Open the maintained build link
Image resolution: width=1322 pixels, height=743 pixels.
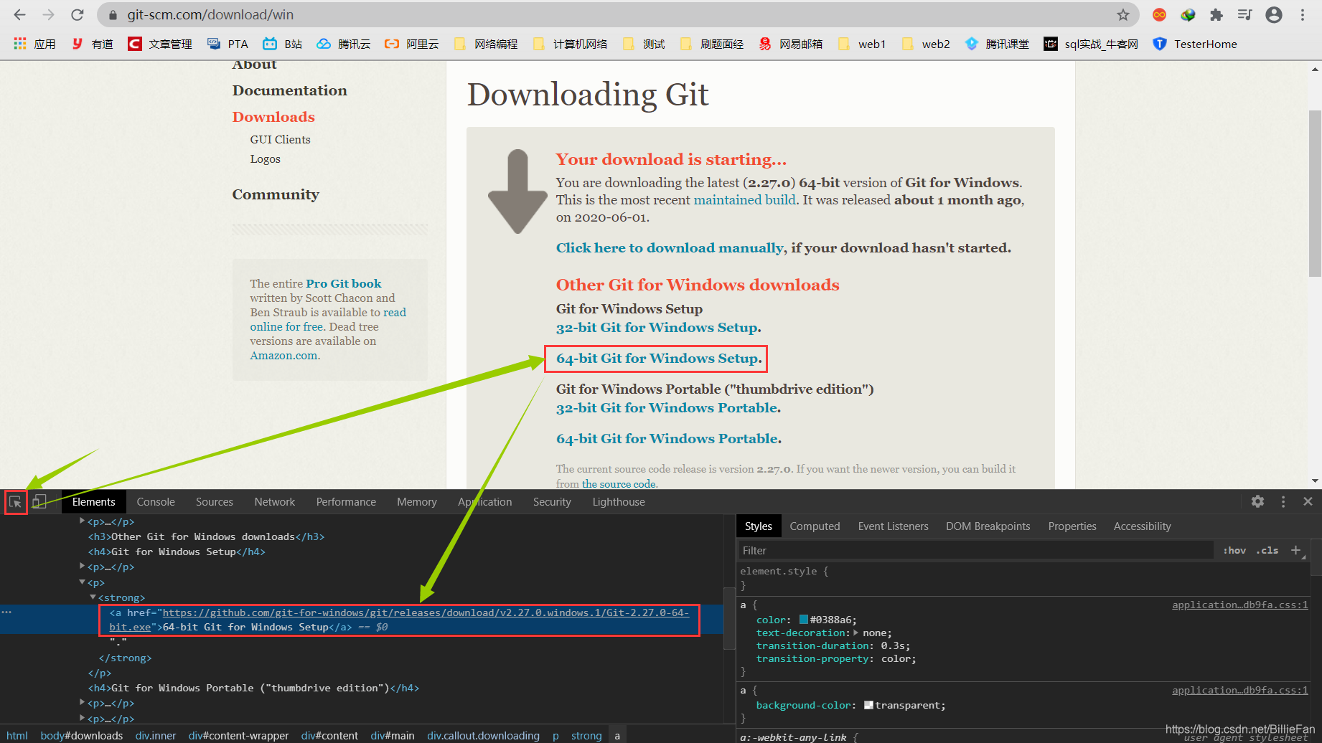pos(744,199)
